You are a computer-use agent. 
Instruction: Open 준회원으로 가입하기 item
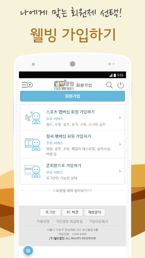[72, 171]
